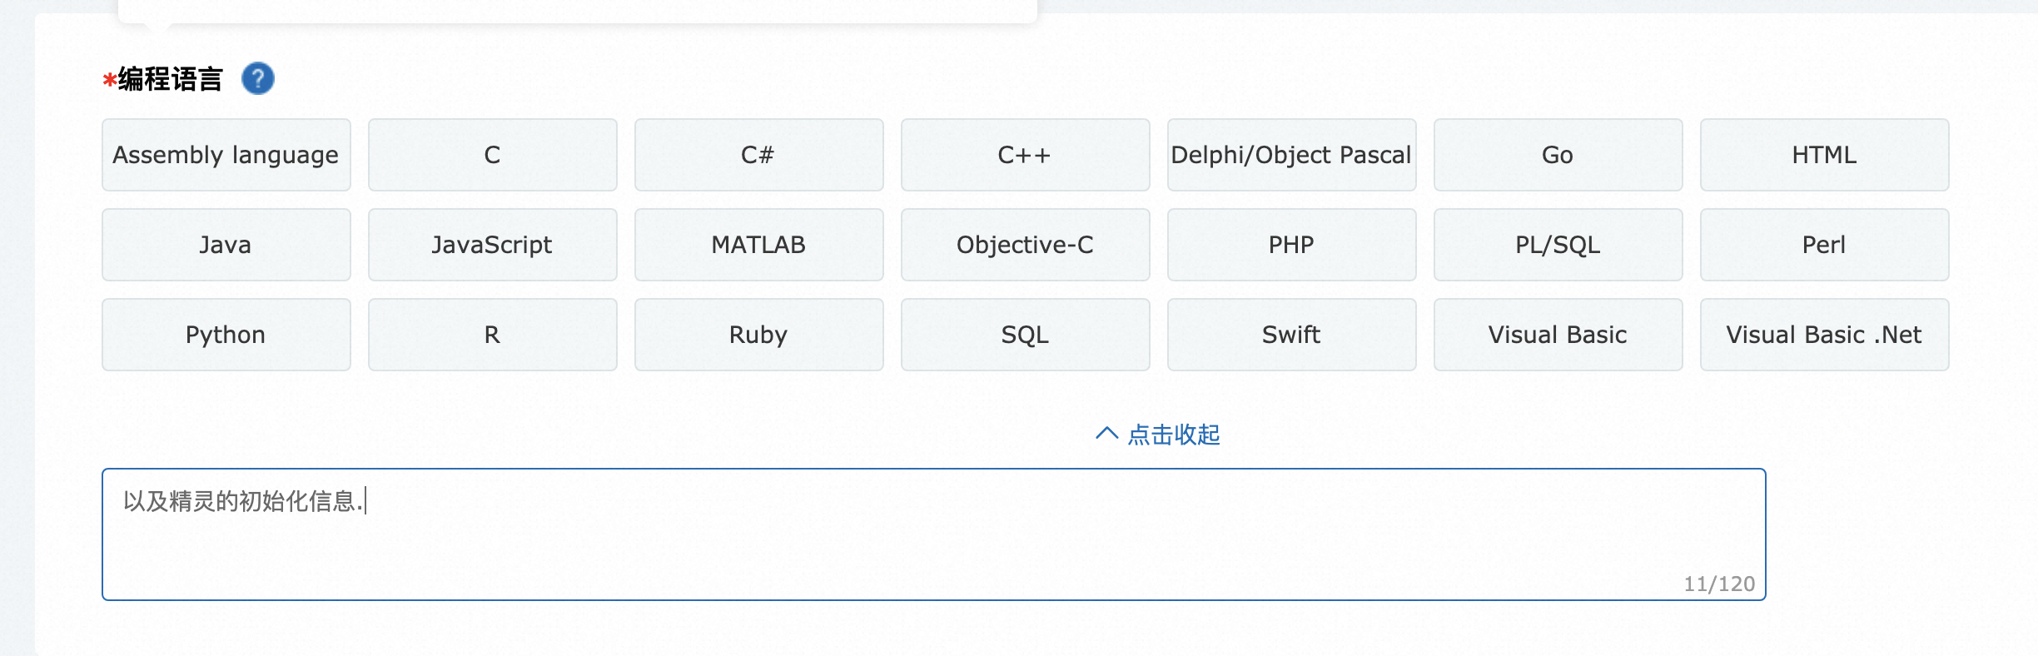Click into the description text area
2038x656 pixels.
pyautogui.click(x=932, y=541)
